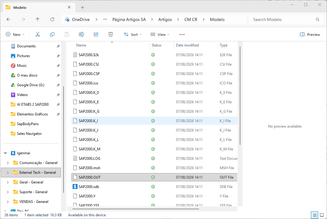The image size is (327, 219).
Task: Sort by Date modified column header
Action: pyautogui.click(x=187, y=45)
